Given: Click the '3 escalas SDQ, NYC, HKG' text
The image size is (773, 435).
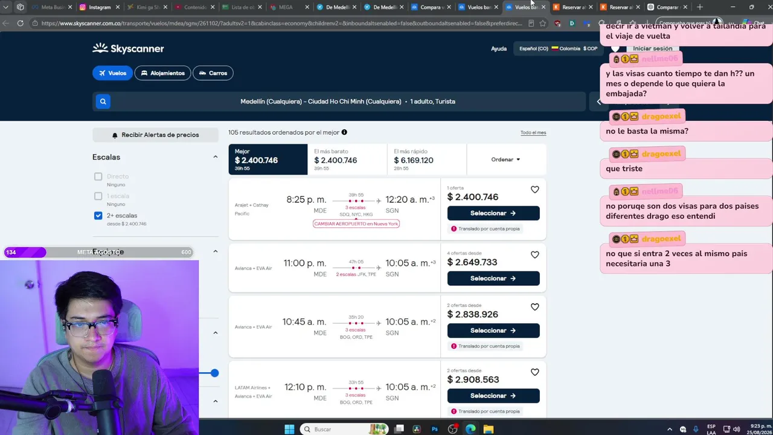Looking at the screenshot, I should (x=356, y=211).
